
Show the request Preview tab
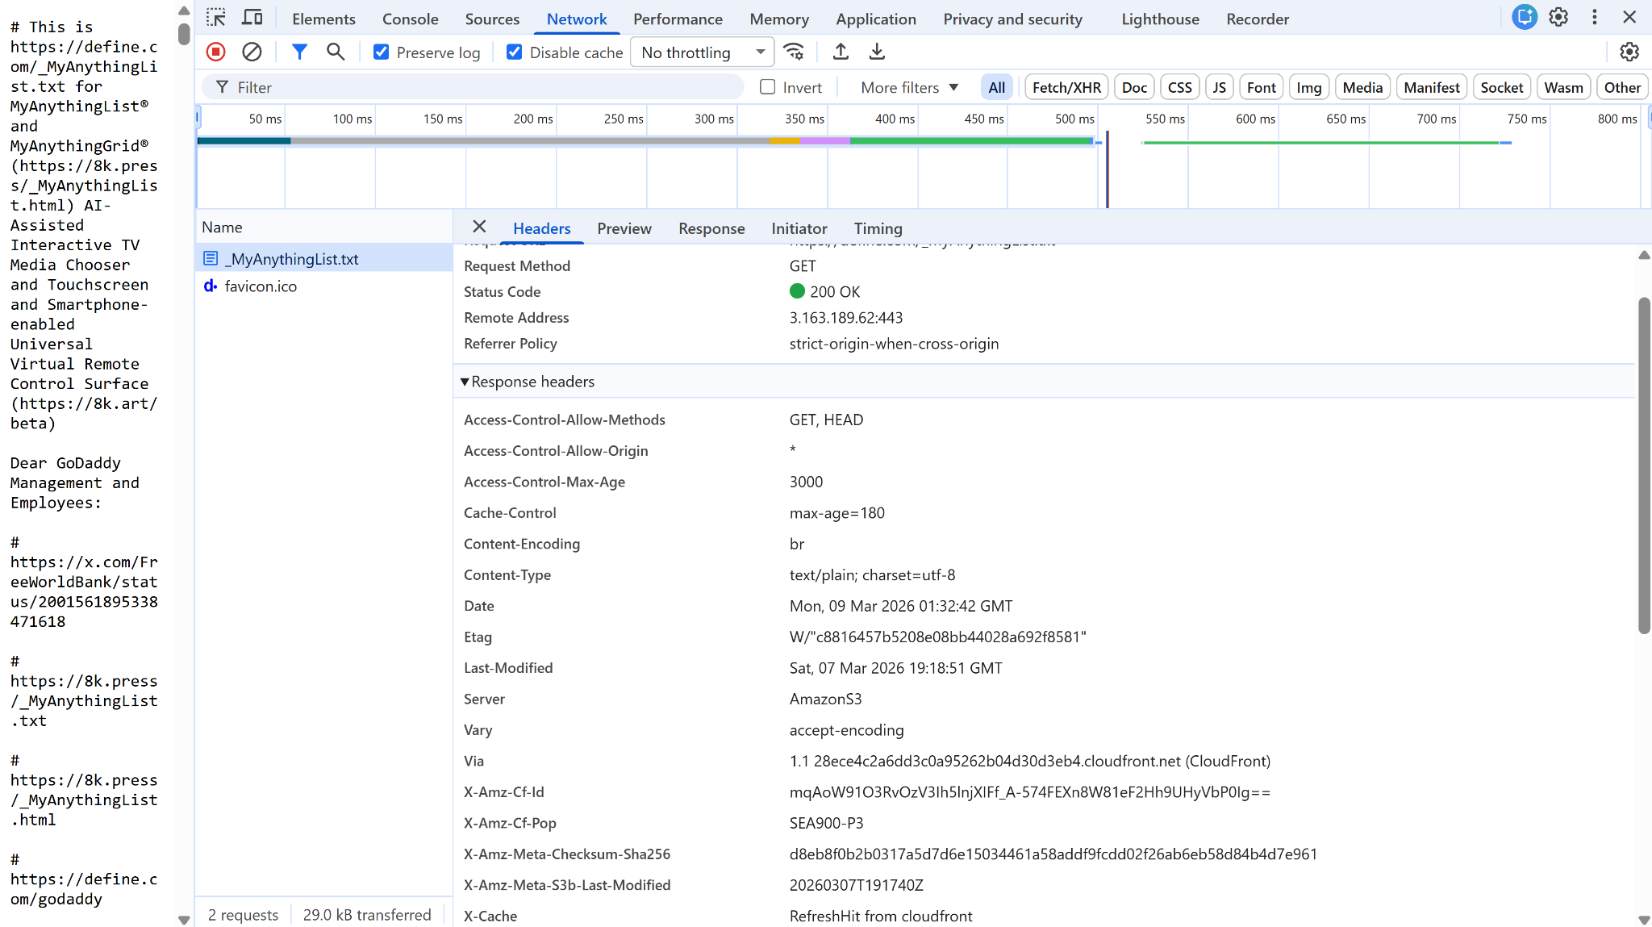point(624,228)
